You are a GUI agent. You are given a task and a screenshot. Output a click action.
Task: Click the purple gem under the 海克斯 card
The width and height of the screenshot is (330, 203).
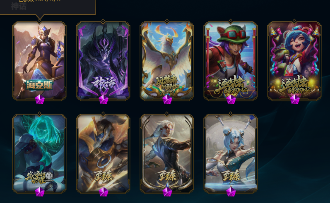(x=40, y=99)
